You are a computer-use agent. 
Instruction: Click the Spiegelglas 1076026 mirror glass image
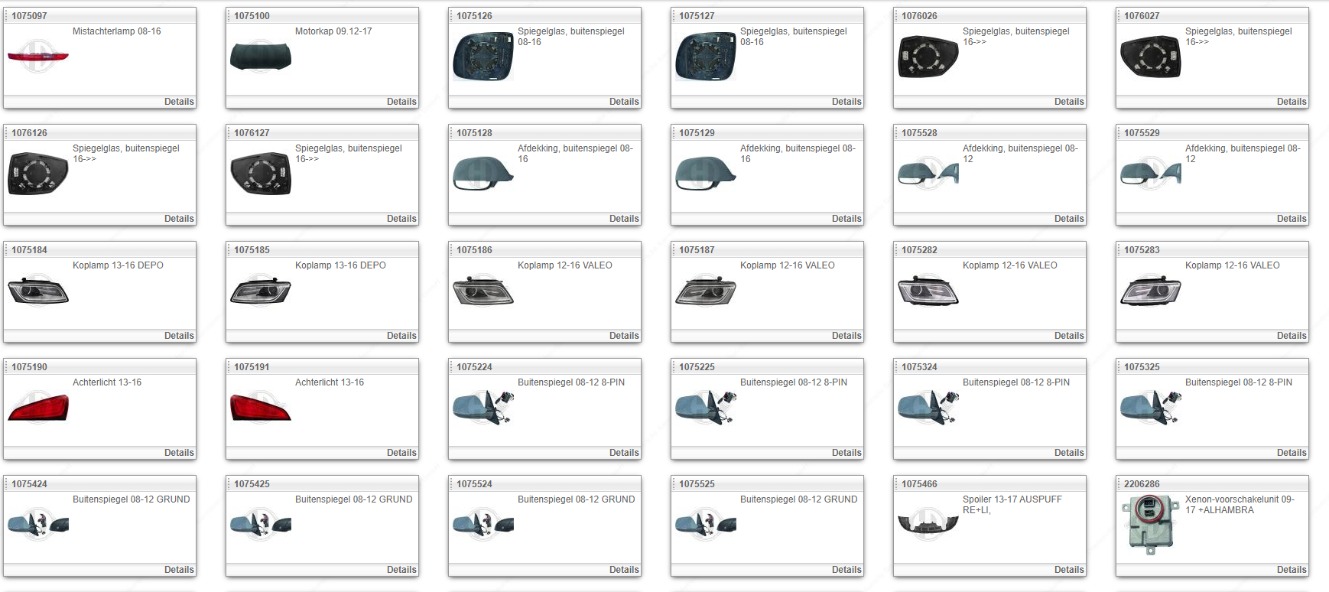coord(928,57)
